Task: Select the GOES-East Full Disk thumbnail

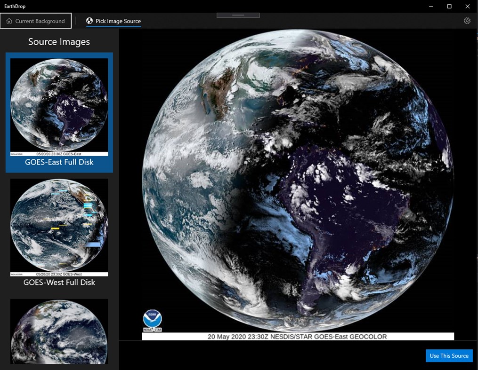Action: click(59, 104)
